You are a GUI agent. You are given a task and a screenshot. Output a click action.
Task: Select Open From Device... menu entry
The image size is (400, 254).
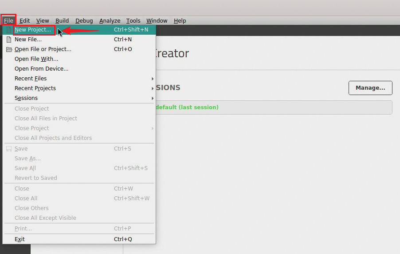[x=41, y=69]
